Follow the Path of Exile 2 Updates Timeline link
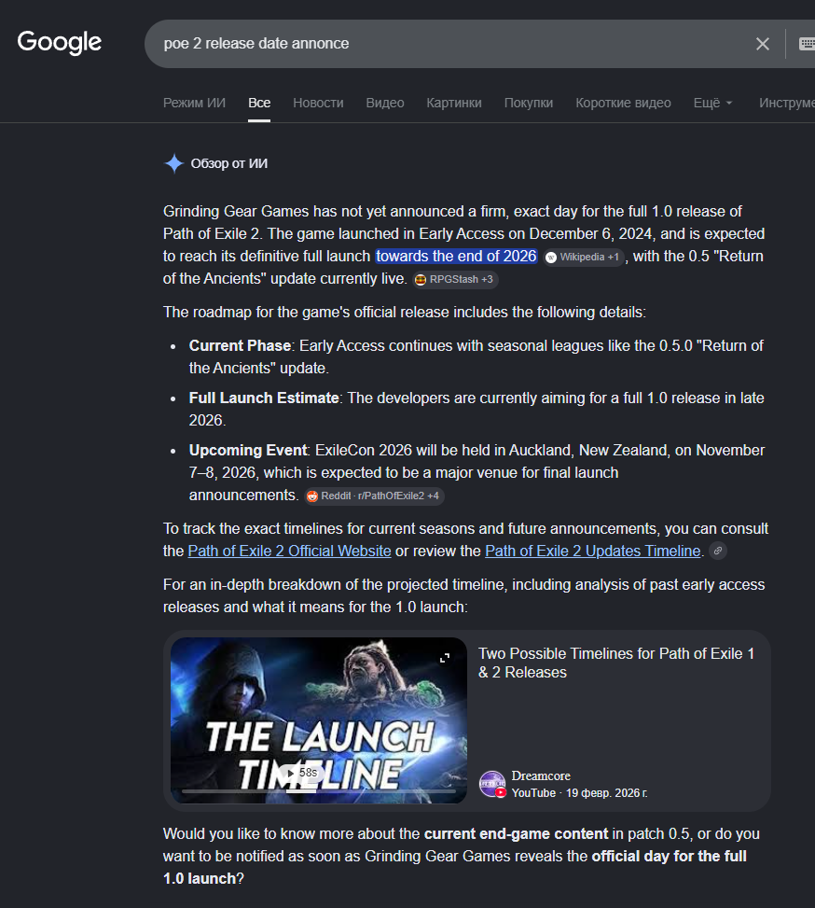 pyautogui.click(x=593, y=551)
